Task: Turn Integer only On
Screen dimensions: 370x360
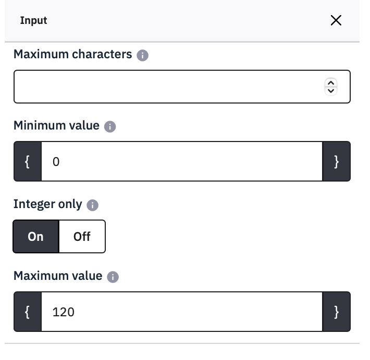Action: click(35, 236)
